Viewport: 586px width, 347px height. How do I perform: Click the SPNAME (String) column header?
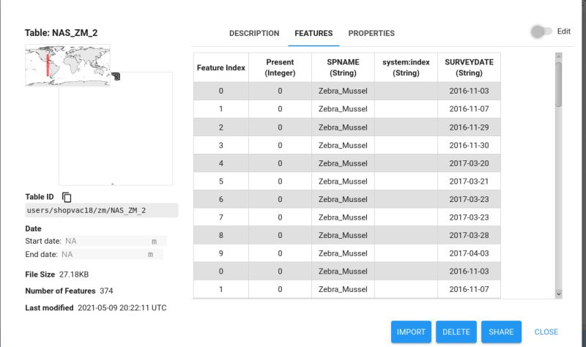(343, 67)
